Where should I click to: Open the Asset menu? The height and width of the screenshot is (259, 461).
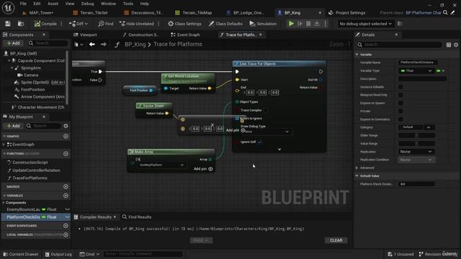(x=53, y=4)
